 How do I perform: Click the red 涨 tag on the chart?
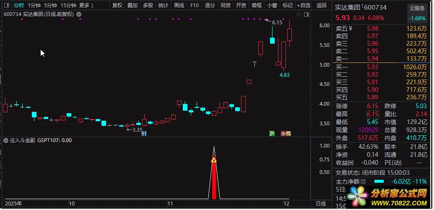[x=283, y=134]
